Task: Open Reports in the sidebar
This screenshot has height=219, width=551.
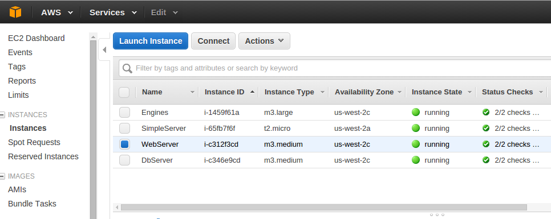Action: coord(22,81)
